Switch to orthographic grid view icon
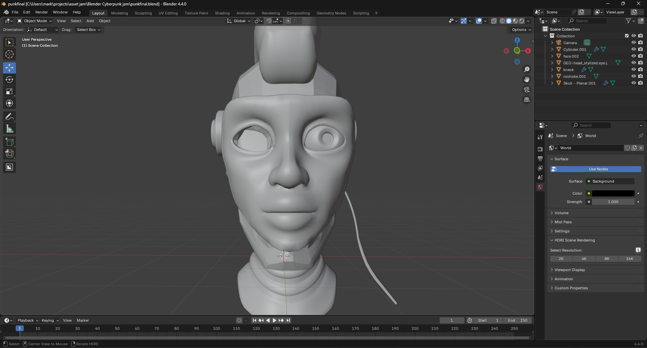This screenshot has width=647, height=348. [526, 100]
